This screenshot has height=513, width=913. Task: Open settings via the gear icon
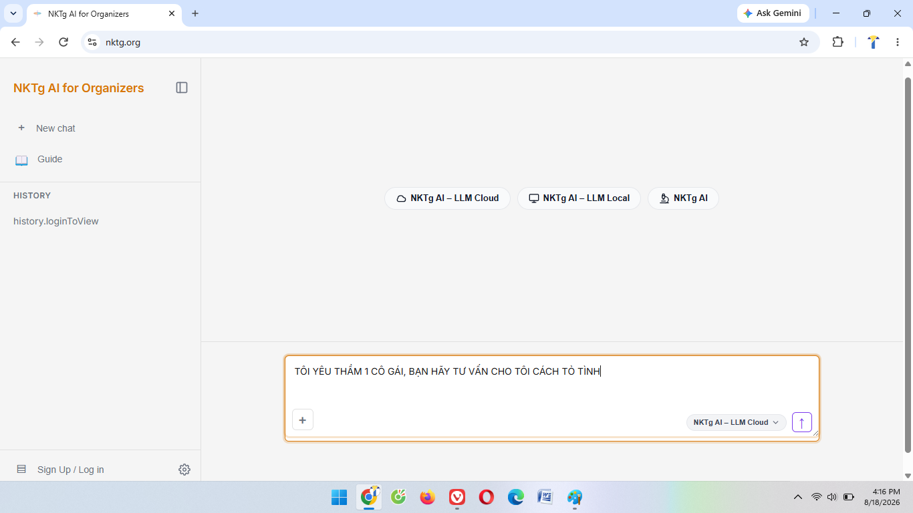[x=184, y=470]
